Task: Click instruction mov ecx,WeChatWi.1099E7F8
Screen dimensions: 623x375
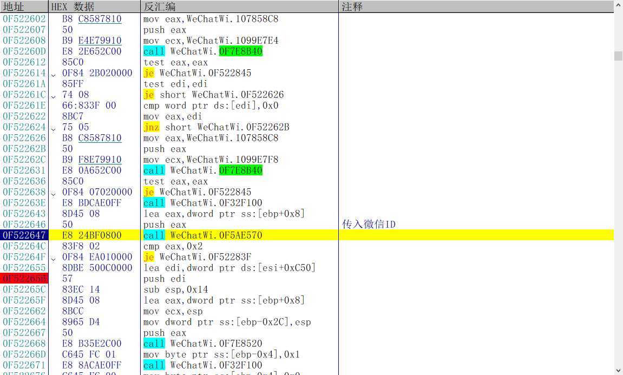Action: coord(211,160)
